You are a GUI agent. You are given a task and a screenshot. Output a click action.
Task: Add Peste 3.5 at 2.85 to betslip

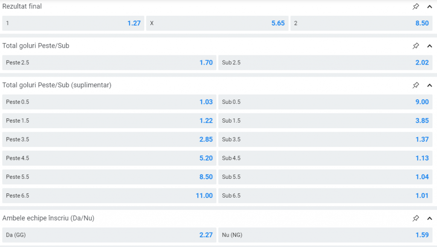[x=109, y=139]
